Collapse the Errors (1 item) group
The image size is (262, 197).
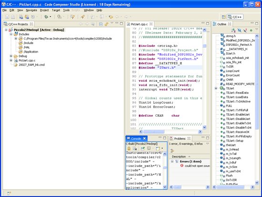point(172,161)
